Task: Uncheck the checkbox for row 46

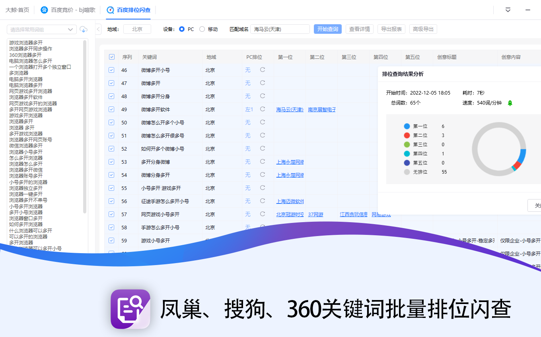Action: click(x=111, y=70)
